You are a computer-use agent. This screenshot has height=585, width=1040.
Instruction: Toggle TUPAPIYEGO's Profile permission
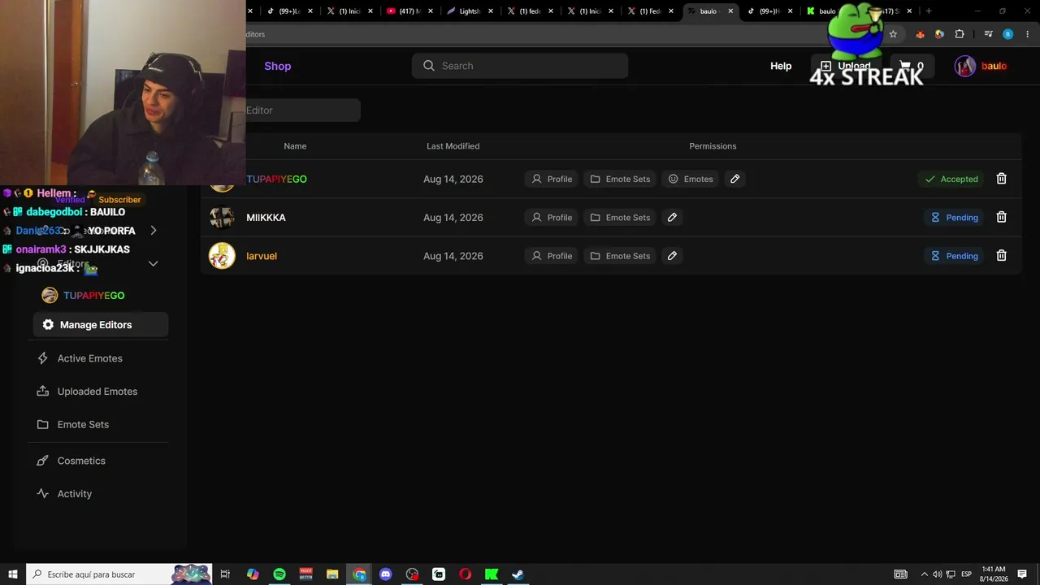point(551,179)
